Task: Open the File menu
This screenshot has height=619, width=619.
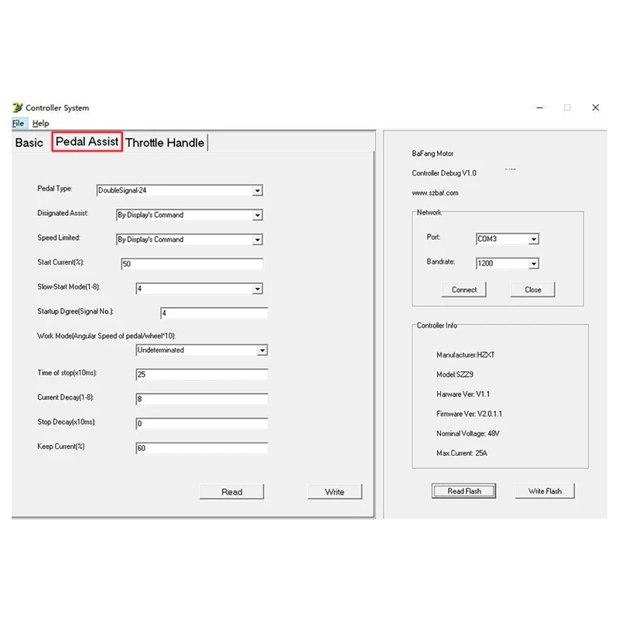Action: click(18, 123)
